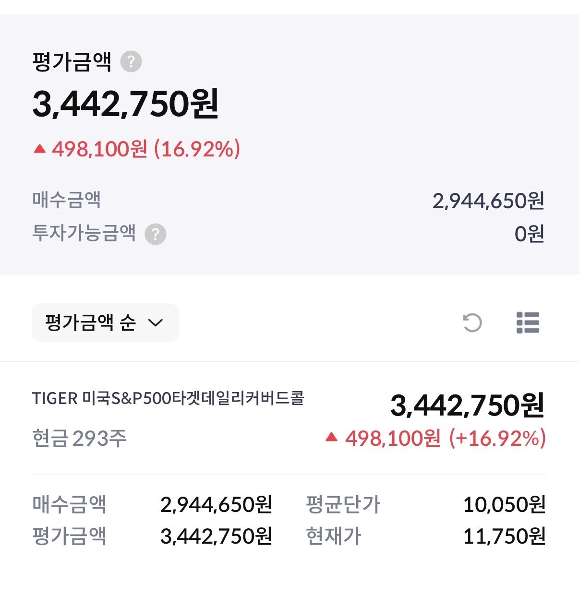Select the 현금 293주 holding quantity

point(79,438)
